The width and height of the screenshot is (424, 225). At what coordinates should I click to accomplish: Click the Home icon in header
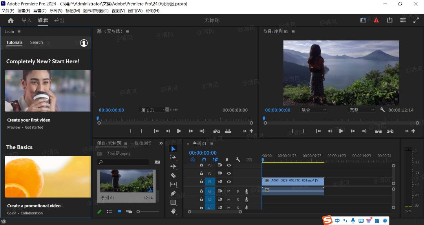(11, 20)
